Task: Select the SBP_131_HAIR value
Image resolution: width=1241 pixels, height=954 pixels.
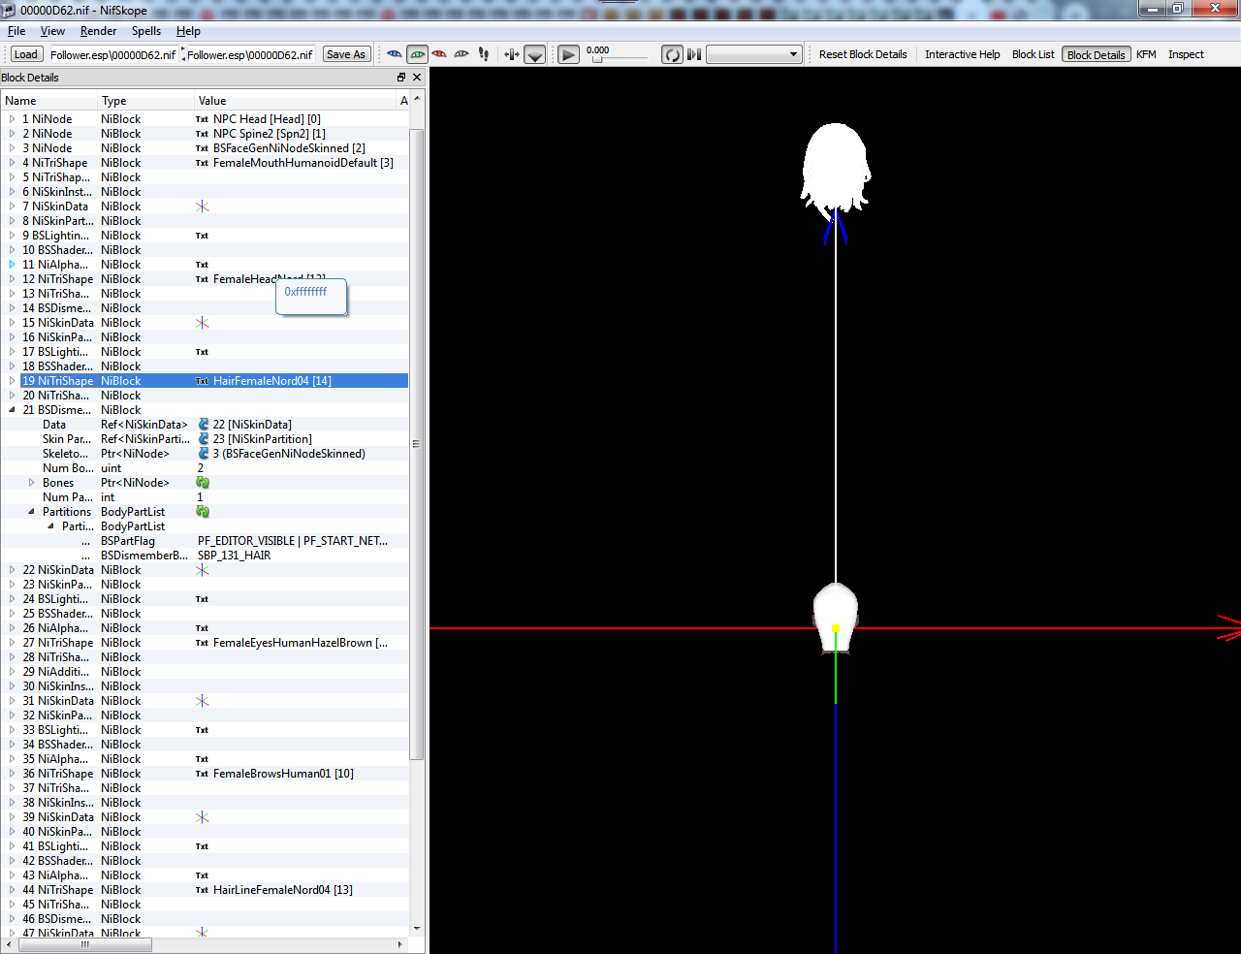Action: (x=235, y=556)
